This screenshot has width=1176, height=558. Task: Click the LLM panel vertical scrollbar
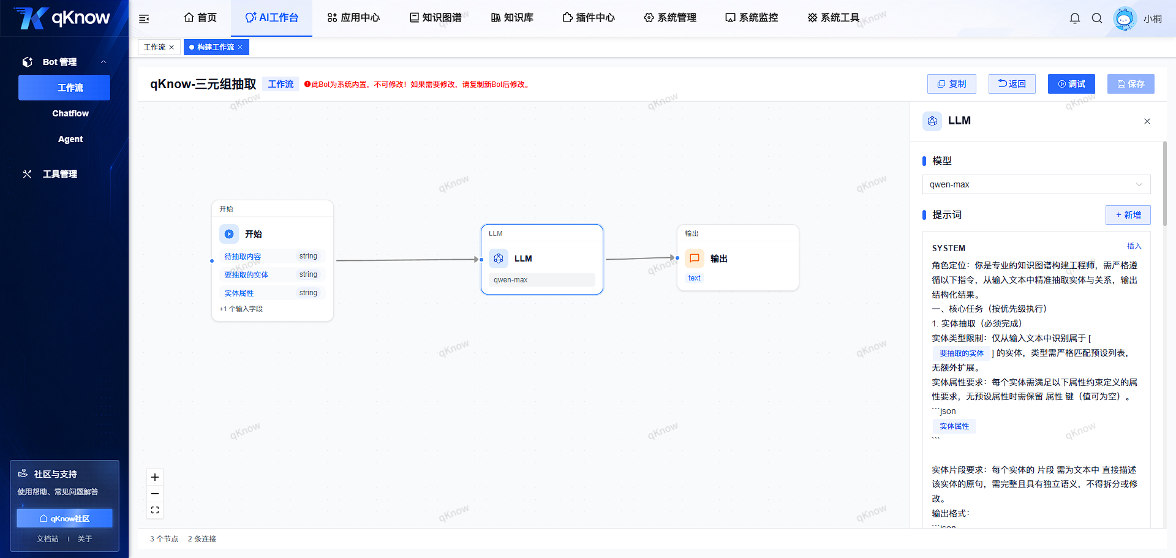[x=1164, y=184]
